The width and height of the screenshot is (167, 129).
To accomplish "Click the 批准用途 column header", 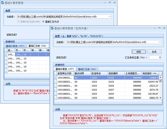I will tap(99, 73).
